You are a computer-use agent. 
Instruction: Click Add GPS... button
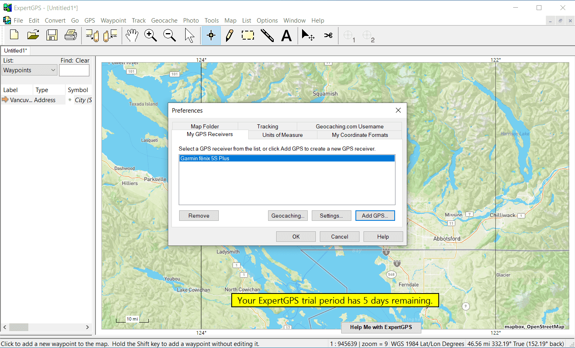point(375,216)
